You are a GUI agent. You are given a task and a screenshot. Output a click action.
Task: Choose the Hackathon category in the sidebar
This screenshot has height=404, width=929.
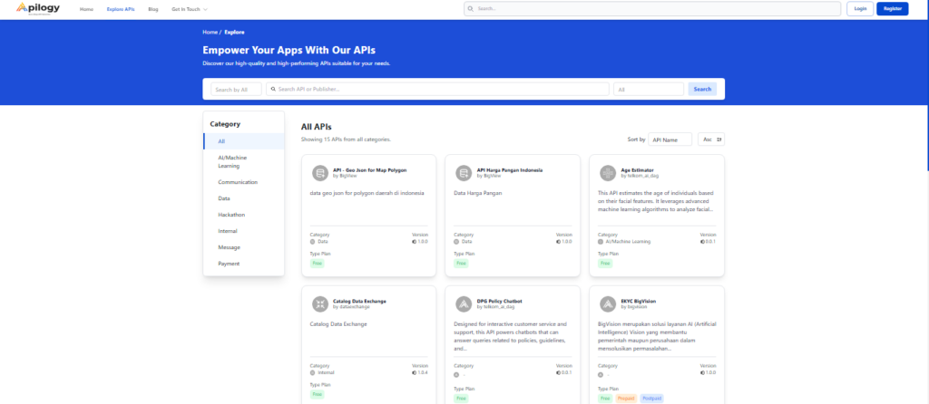(x=231, y=215)
